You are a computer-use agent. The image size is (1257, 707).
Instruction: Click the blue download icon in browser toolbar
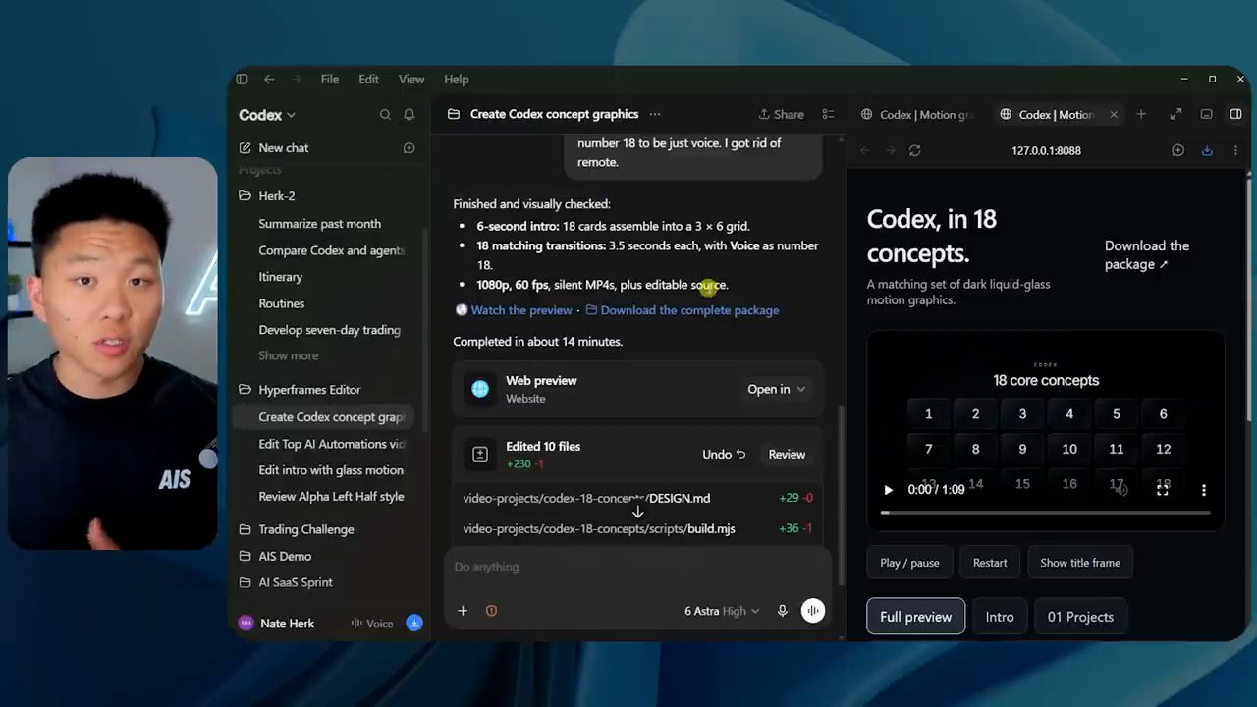click(1207, 150)
